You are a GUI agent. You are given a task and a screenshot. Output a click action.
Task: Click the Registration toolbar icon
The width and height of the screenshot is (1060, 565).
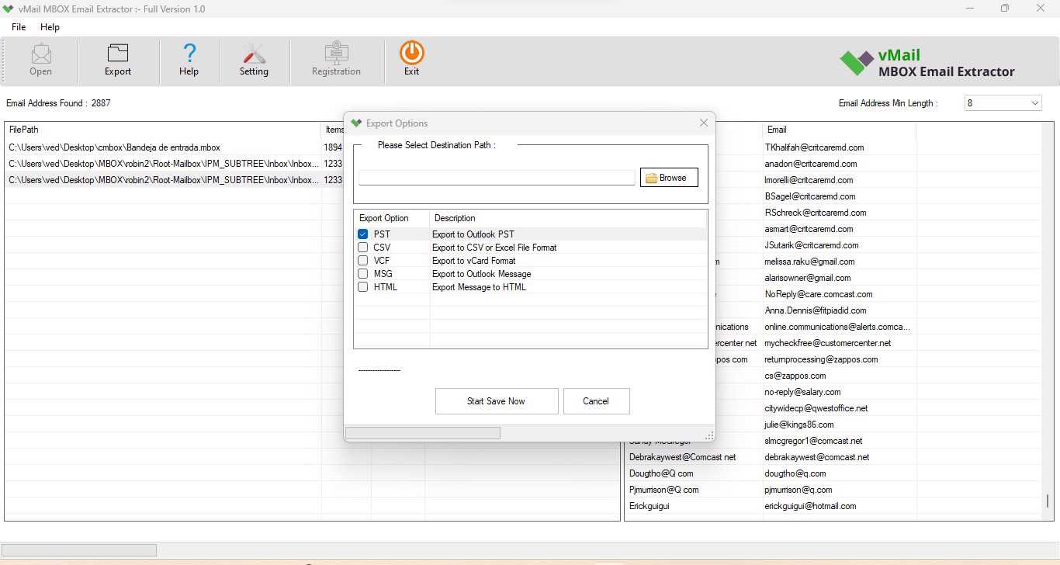[x=336, y=60]
